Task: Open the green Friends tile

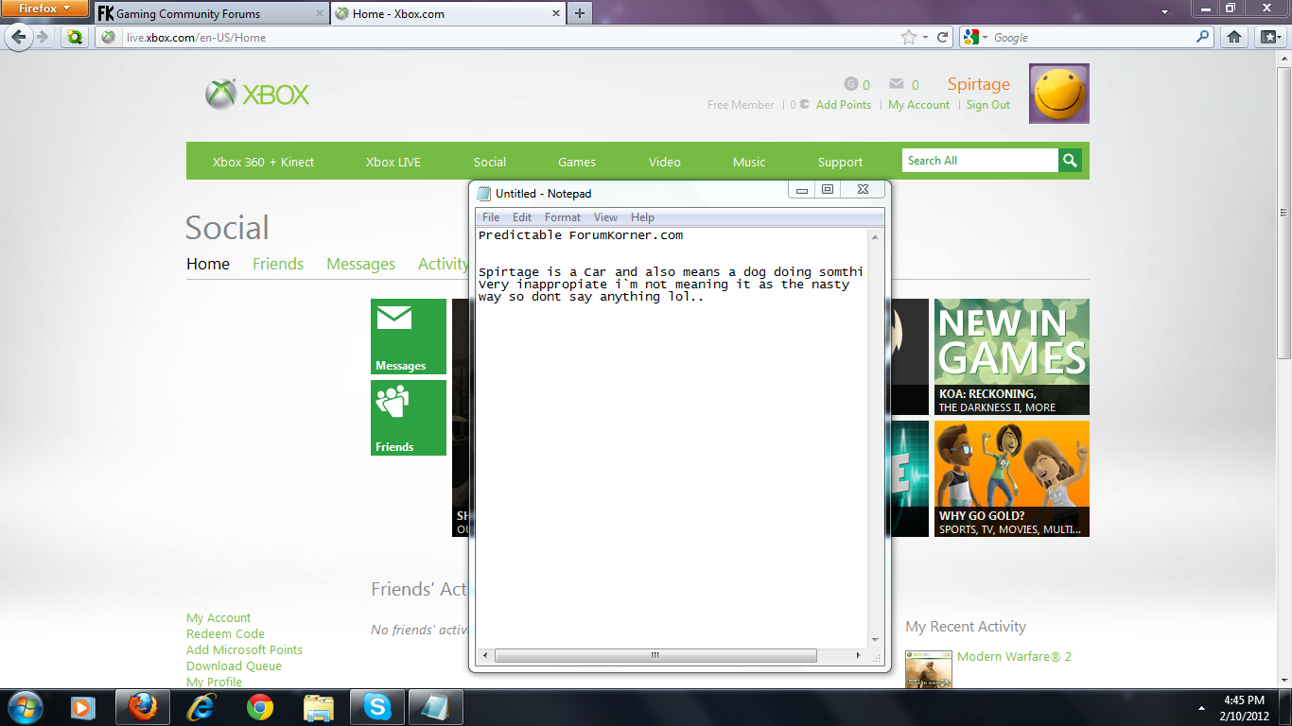Action: coord(409,418)
